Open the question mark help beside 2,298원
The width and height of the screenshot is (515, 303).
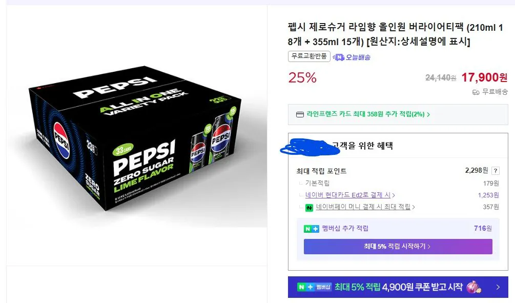[x=495, y=171]
